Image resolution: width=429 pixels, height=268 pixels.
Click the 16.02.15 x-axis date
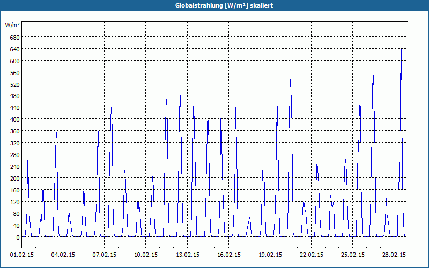coord(229,255)
